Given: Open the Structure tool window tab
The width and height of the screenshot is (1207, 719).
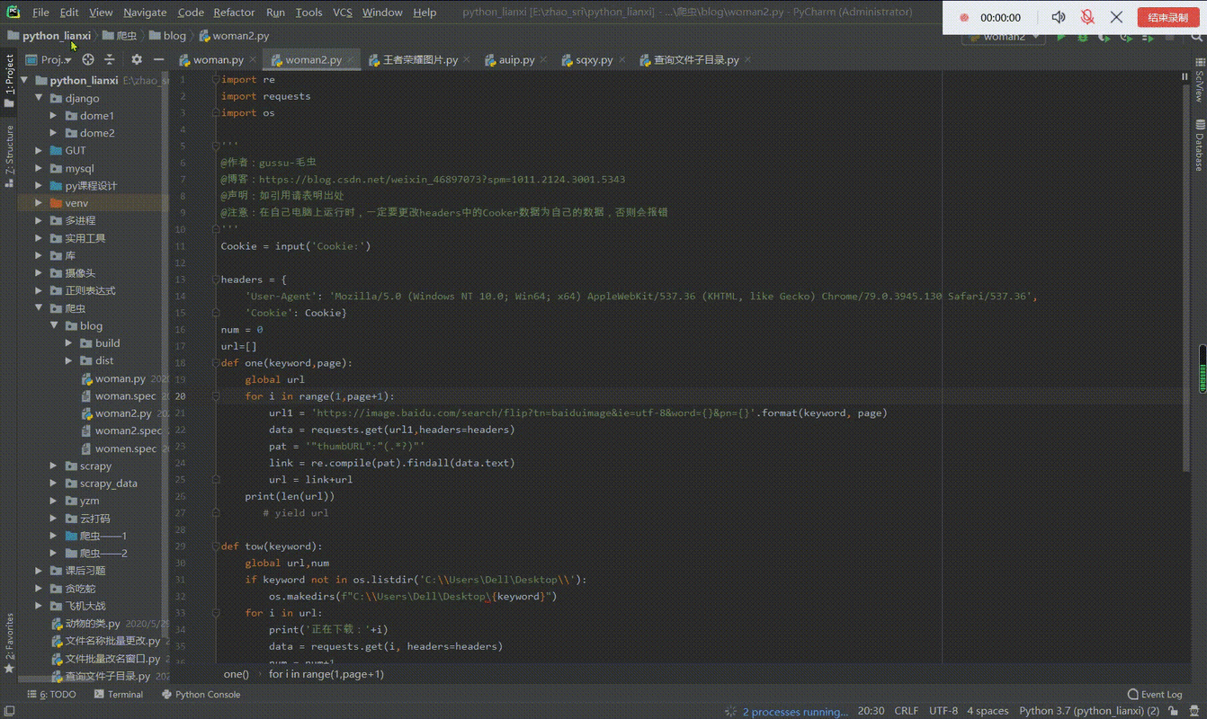Looking at the screenshot, I should coord(9,155).
